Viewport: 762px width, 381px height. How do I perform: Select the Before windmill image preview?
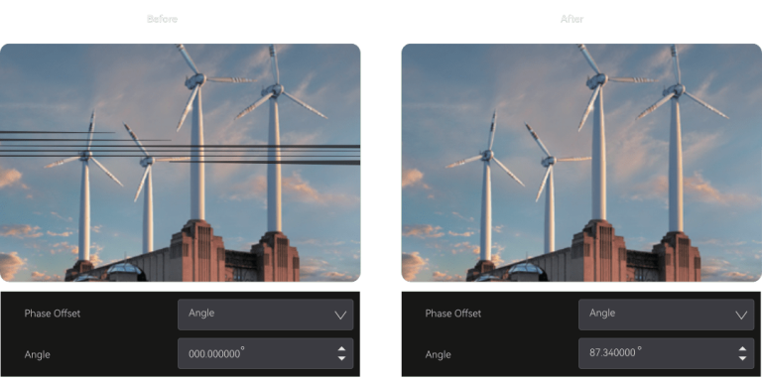click(181, 163)
